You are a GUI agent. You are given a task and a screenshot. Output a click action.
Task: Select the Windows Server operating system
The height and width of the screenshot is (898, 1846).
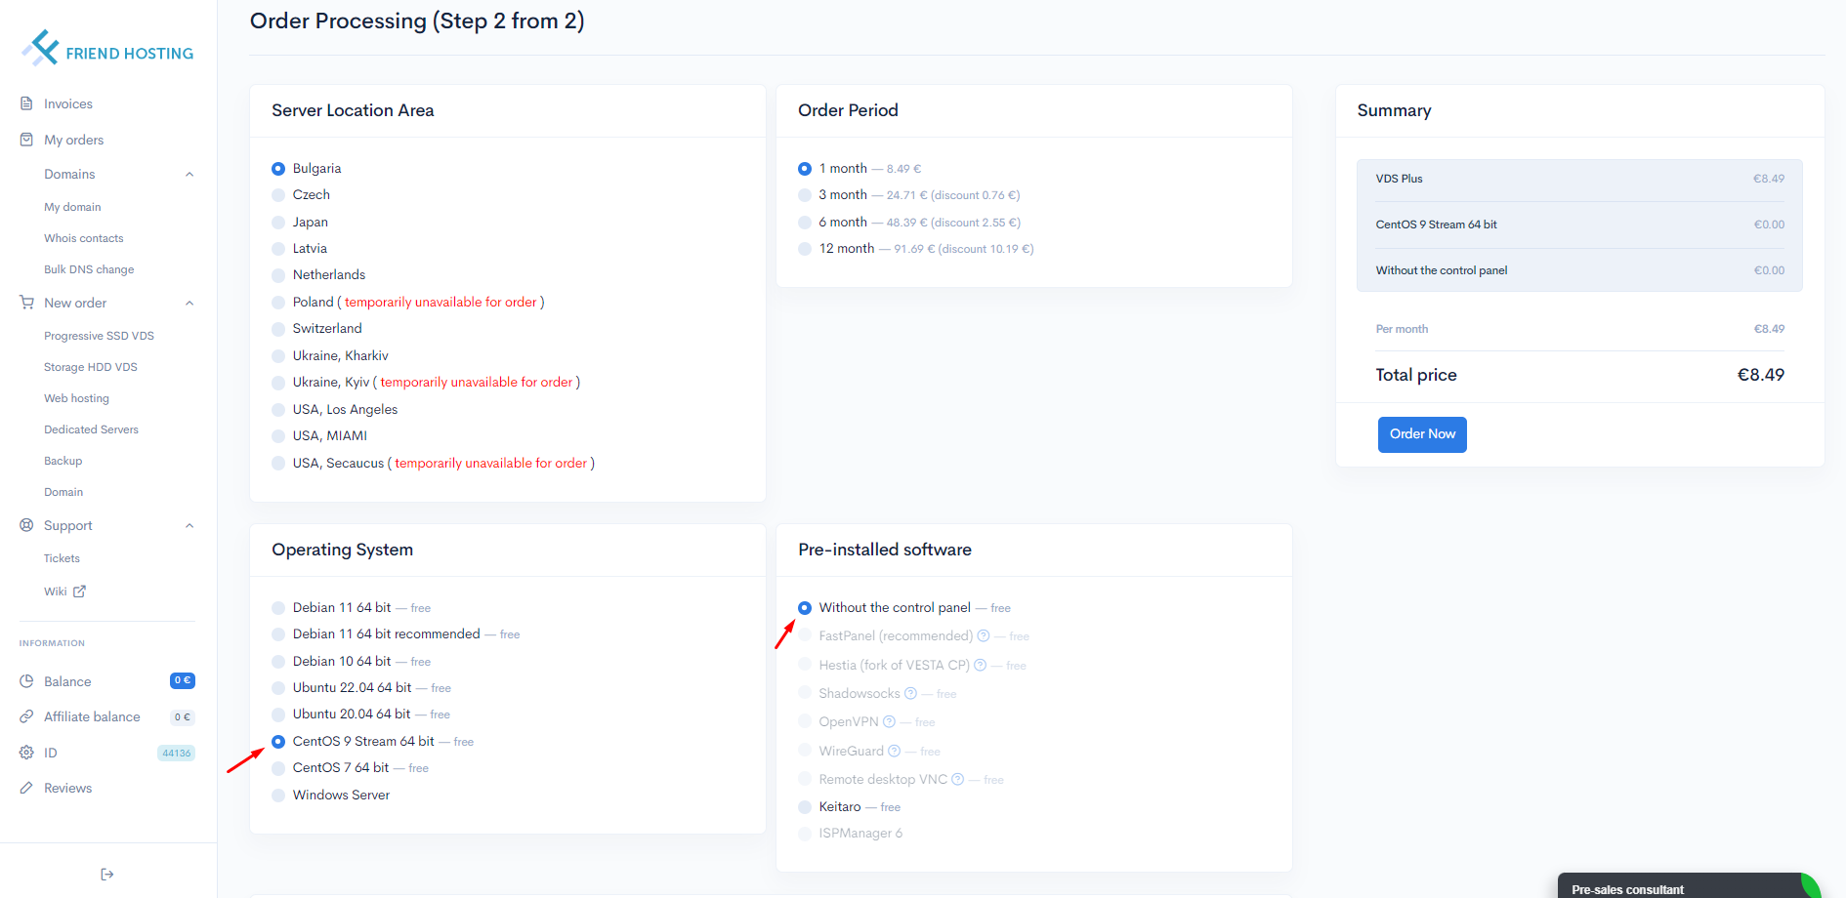(x=278, y=796)
